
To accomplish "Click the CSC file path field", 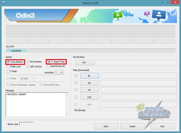I will 139,97.
